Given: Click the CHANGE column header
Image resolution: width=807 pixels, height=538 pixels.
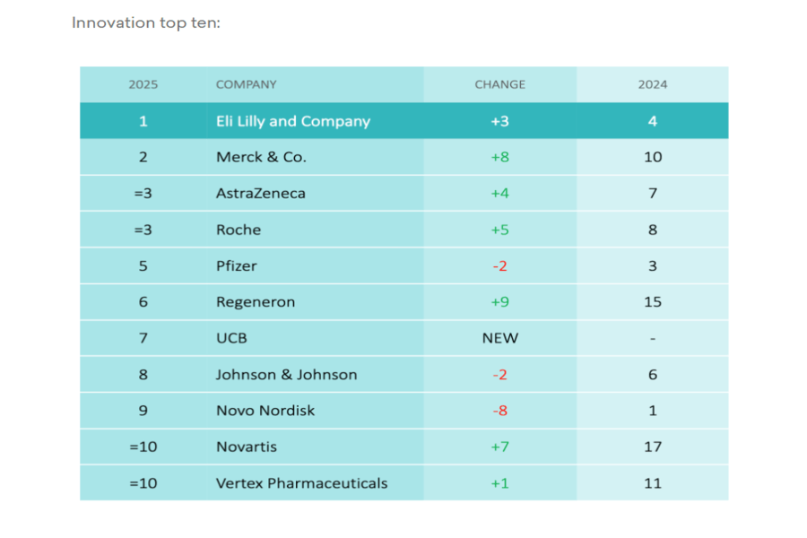Looking at the screenshot, I should 499,84.
